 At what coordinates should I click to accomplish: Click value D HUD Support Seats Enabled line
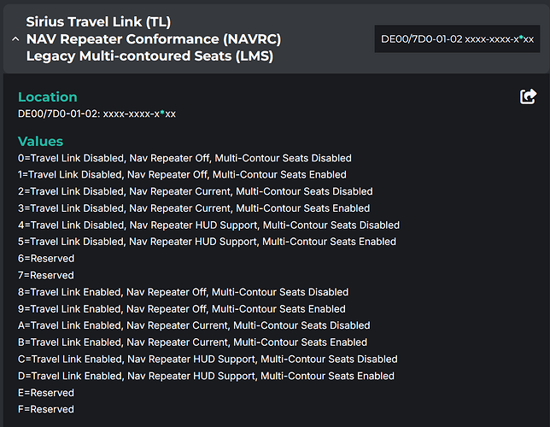[206, 376]
